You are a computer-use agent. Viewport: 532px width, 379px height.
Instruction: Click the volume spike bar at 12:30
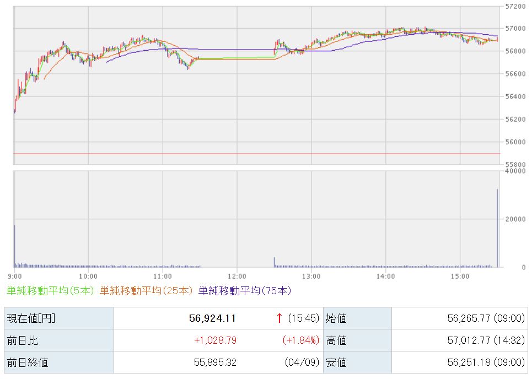(x=274, y=262)
